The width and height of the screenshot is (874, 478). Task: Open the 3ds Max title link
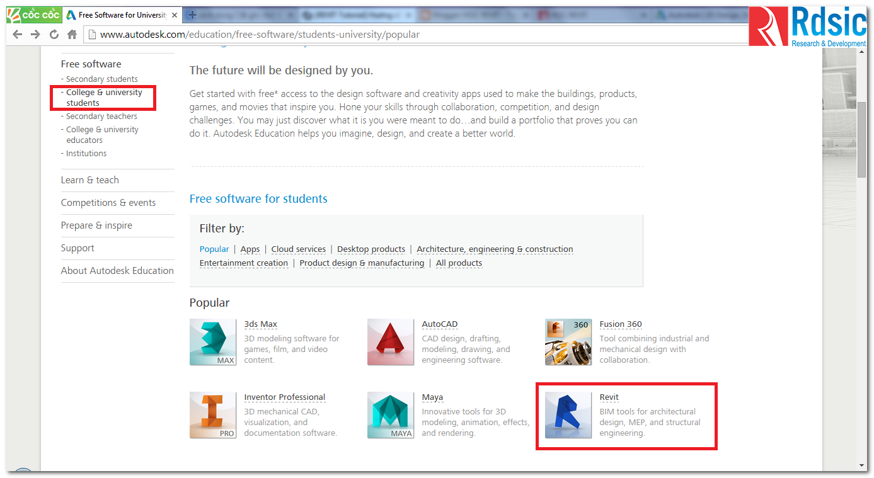(x=261, y=324)
